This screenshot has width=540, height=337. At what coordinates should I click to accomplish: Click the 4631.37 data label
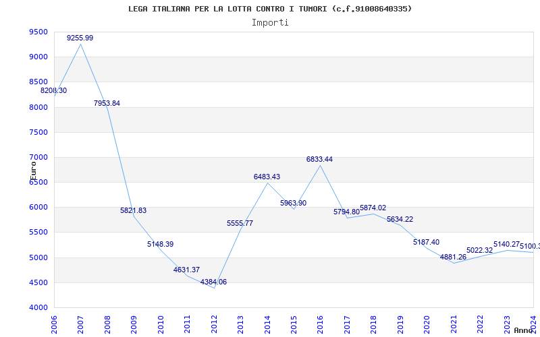click(186, 270)
